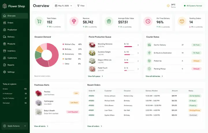The height and width of the screenshot is (133, 208).
Task: Click the Out for Delivery order status badge
Action: click(195, 96)
